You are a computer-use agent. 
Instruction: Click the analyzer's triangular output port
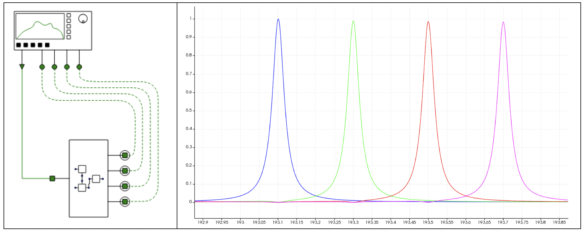point(22,67)
